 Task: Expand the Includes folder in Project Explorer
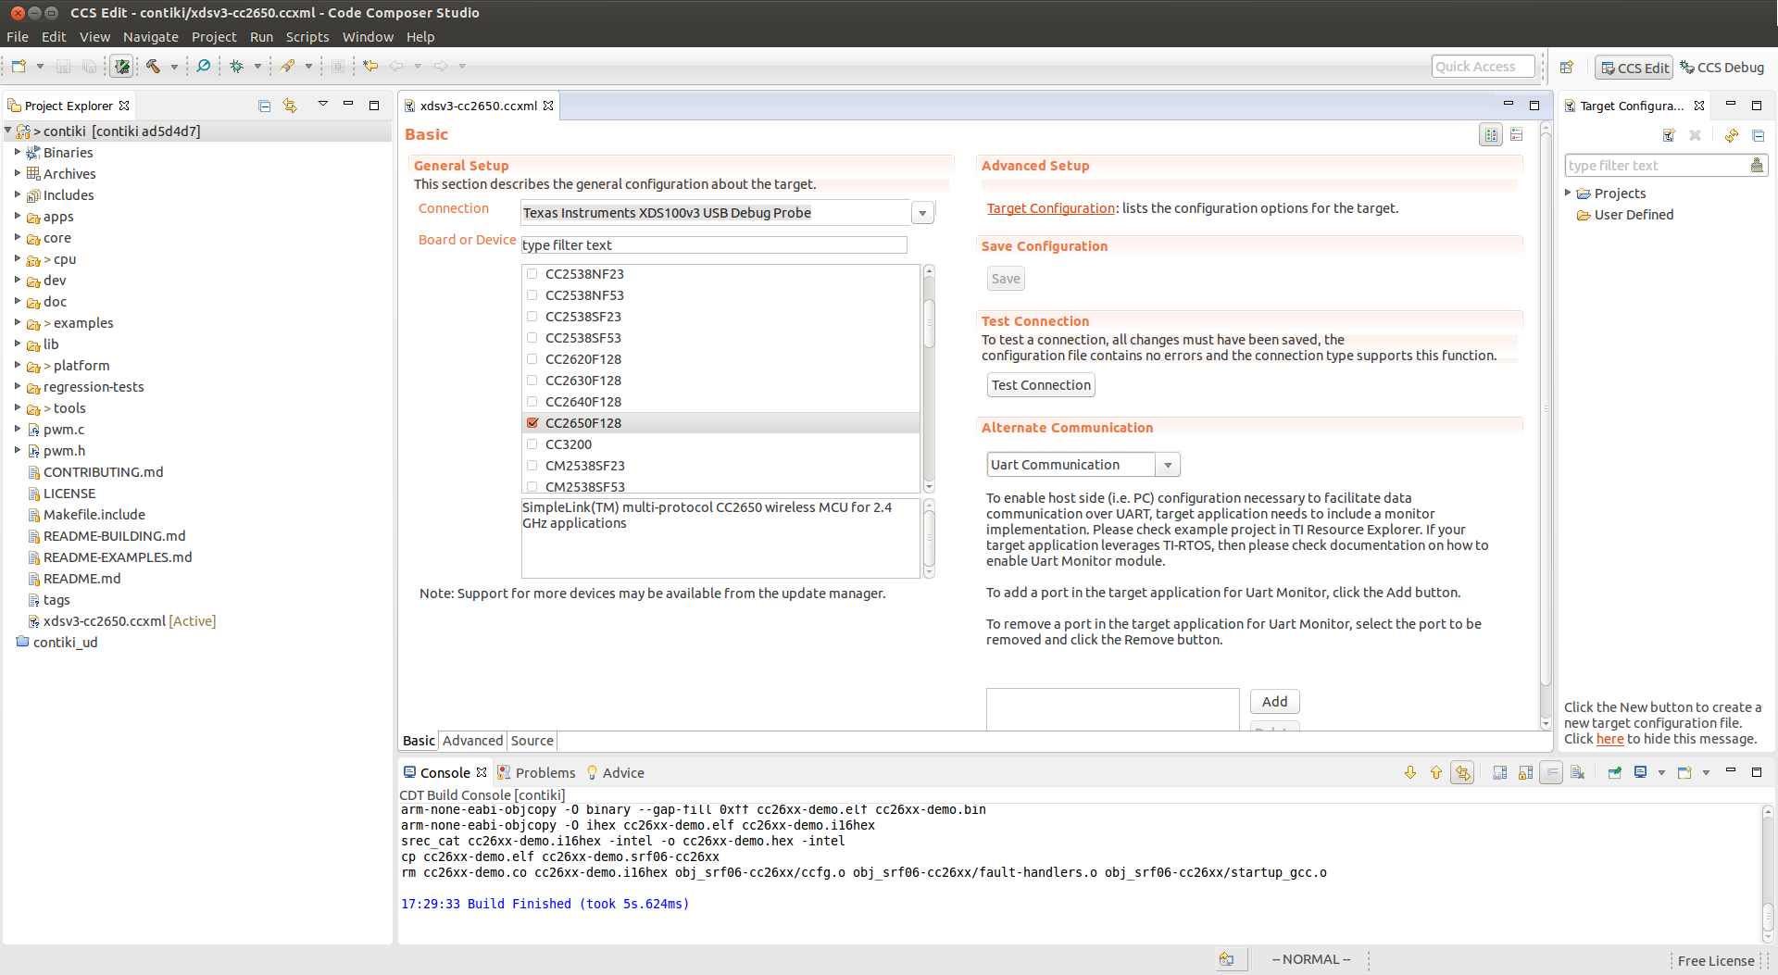pos(18,194)
